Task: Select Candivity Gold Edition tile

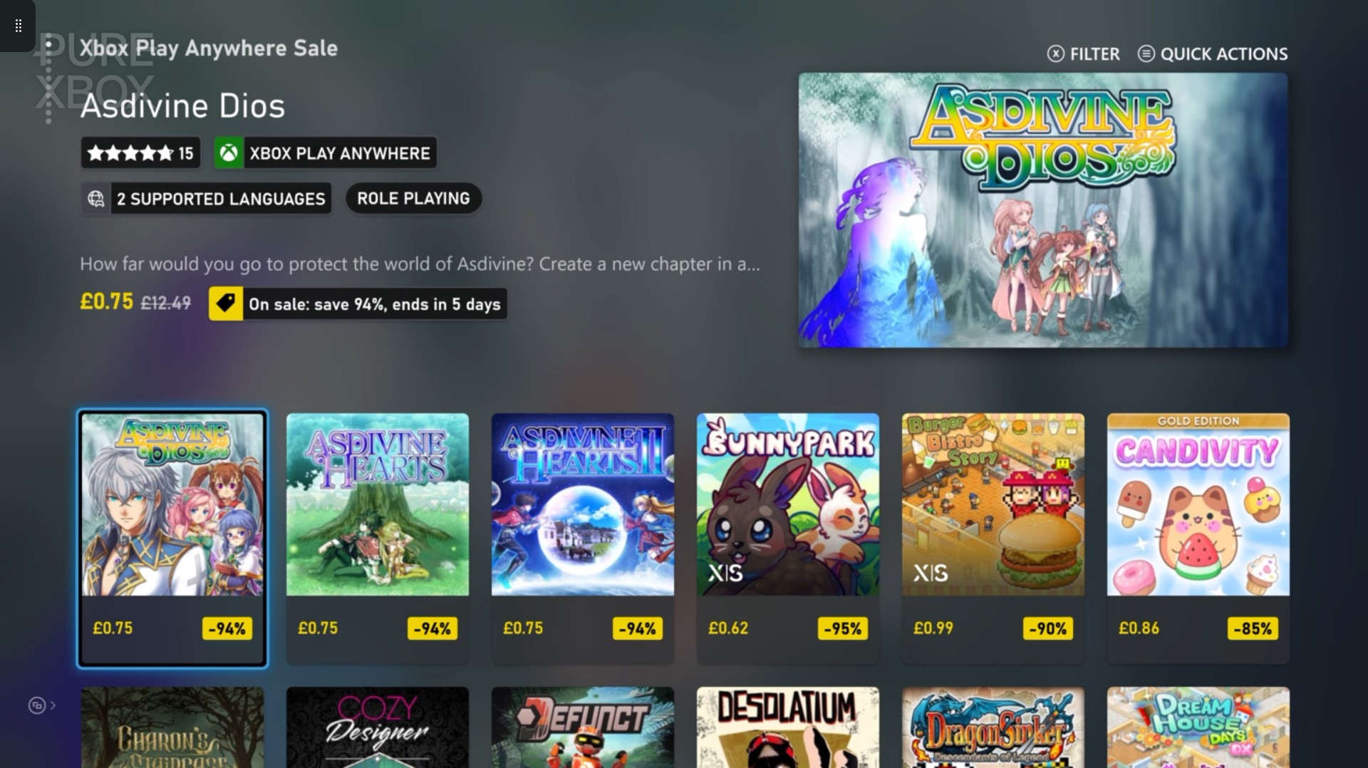Action: pyautogui.click(x=1198, y=539)
